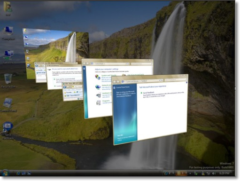Click the taskbar clock
Screen dimensions: 240x181
click(x=225, y=173)
